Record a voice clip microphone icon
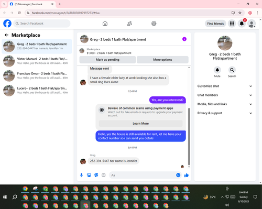262x209 pixels. point(81,175)
